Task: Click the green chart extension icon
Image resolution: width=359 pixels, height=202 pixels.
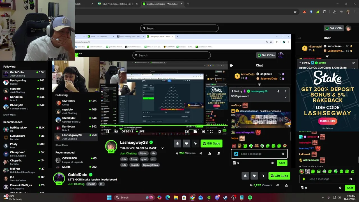Action: pos(318,12)
